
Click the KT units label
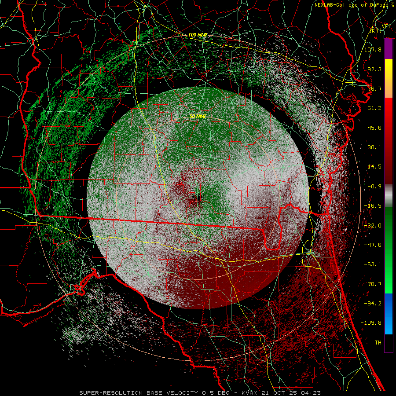(x=376, y=30)
